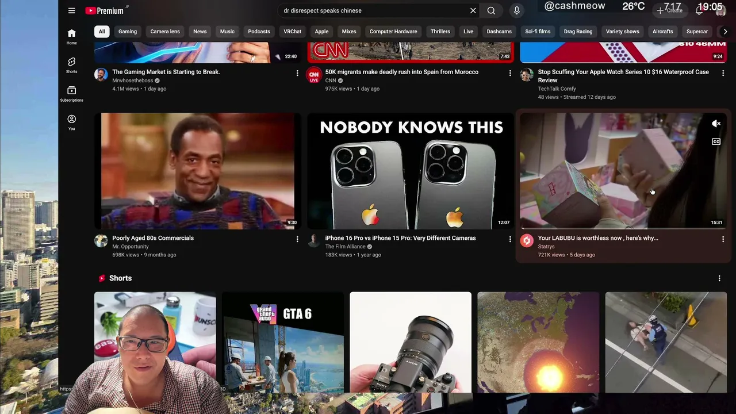The height and width of the screenshot is (414, 736).
Task: Select the News filter chip
Action: tap(200, 32)
